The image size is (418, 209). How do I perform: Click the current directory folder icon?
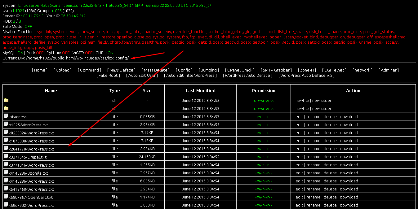pyautogui.click(x=6, y=100)
